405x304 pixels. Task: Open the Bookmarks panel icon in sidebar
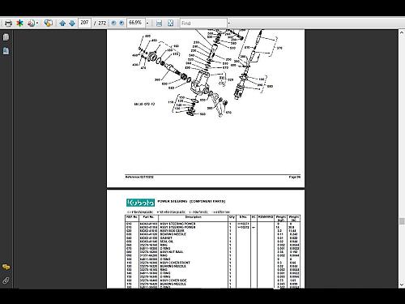pos(6,51)
